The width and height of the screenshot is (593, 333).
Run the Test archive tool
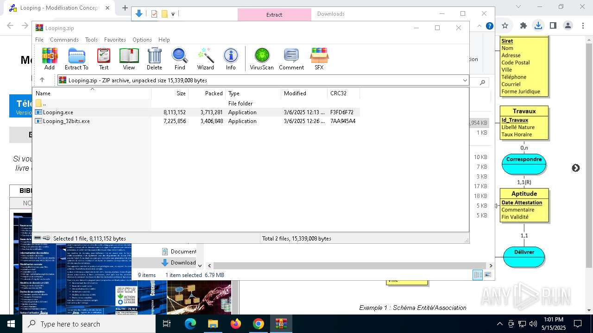pyautogui.click(x=104, y=59)
